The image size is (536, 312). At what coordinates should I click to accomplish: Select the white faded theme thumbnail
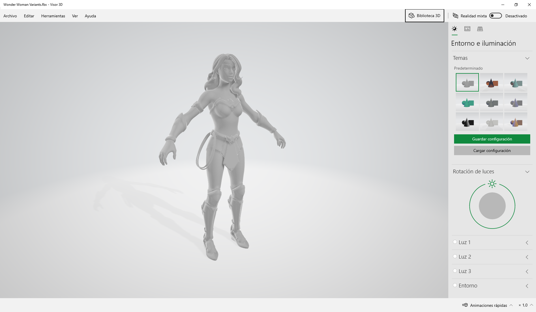(492, 122)
